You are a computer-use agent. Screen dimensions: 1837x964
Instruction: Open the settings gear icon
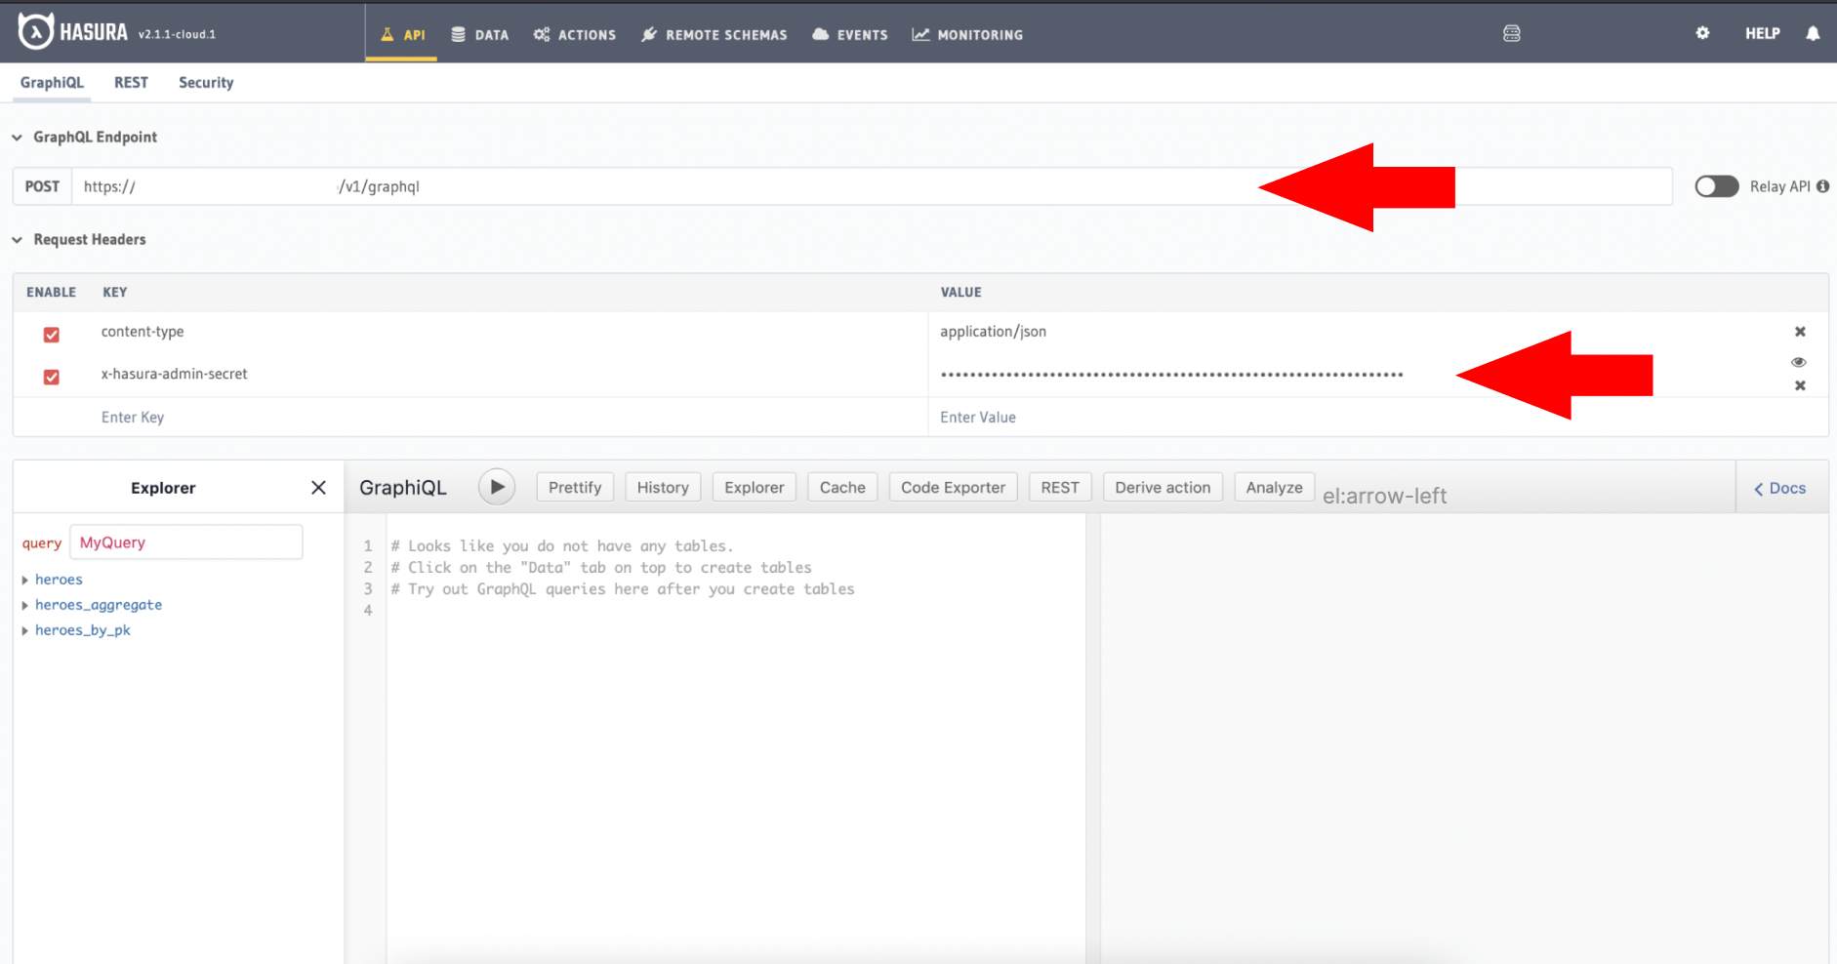1702,33
